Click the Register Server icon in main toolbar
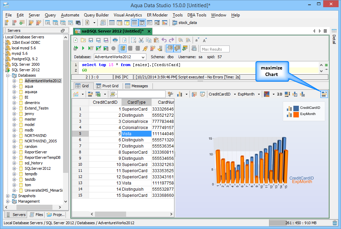 point(6,22)
